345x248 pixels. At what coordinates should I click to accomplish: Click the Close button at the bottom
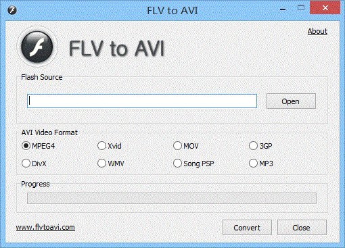[302, 228]
